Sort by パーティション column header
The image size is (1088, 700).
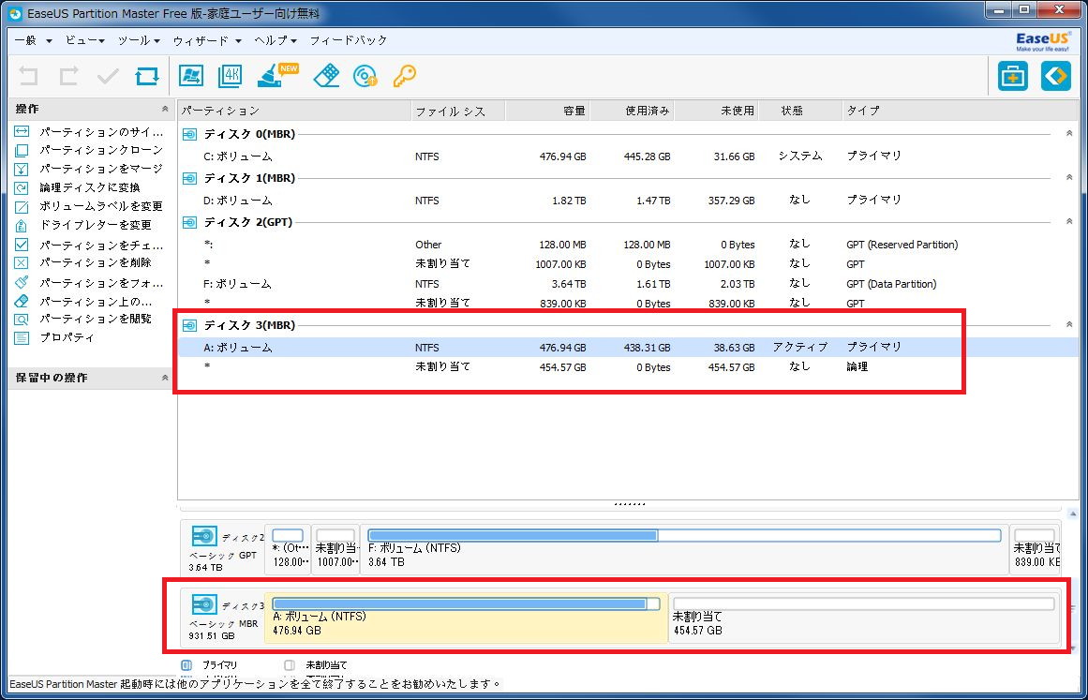point(294,111)
